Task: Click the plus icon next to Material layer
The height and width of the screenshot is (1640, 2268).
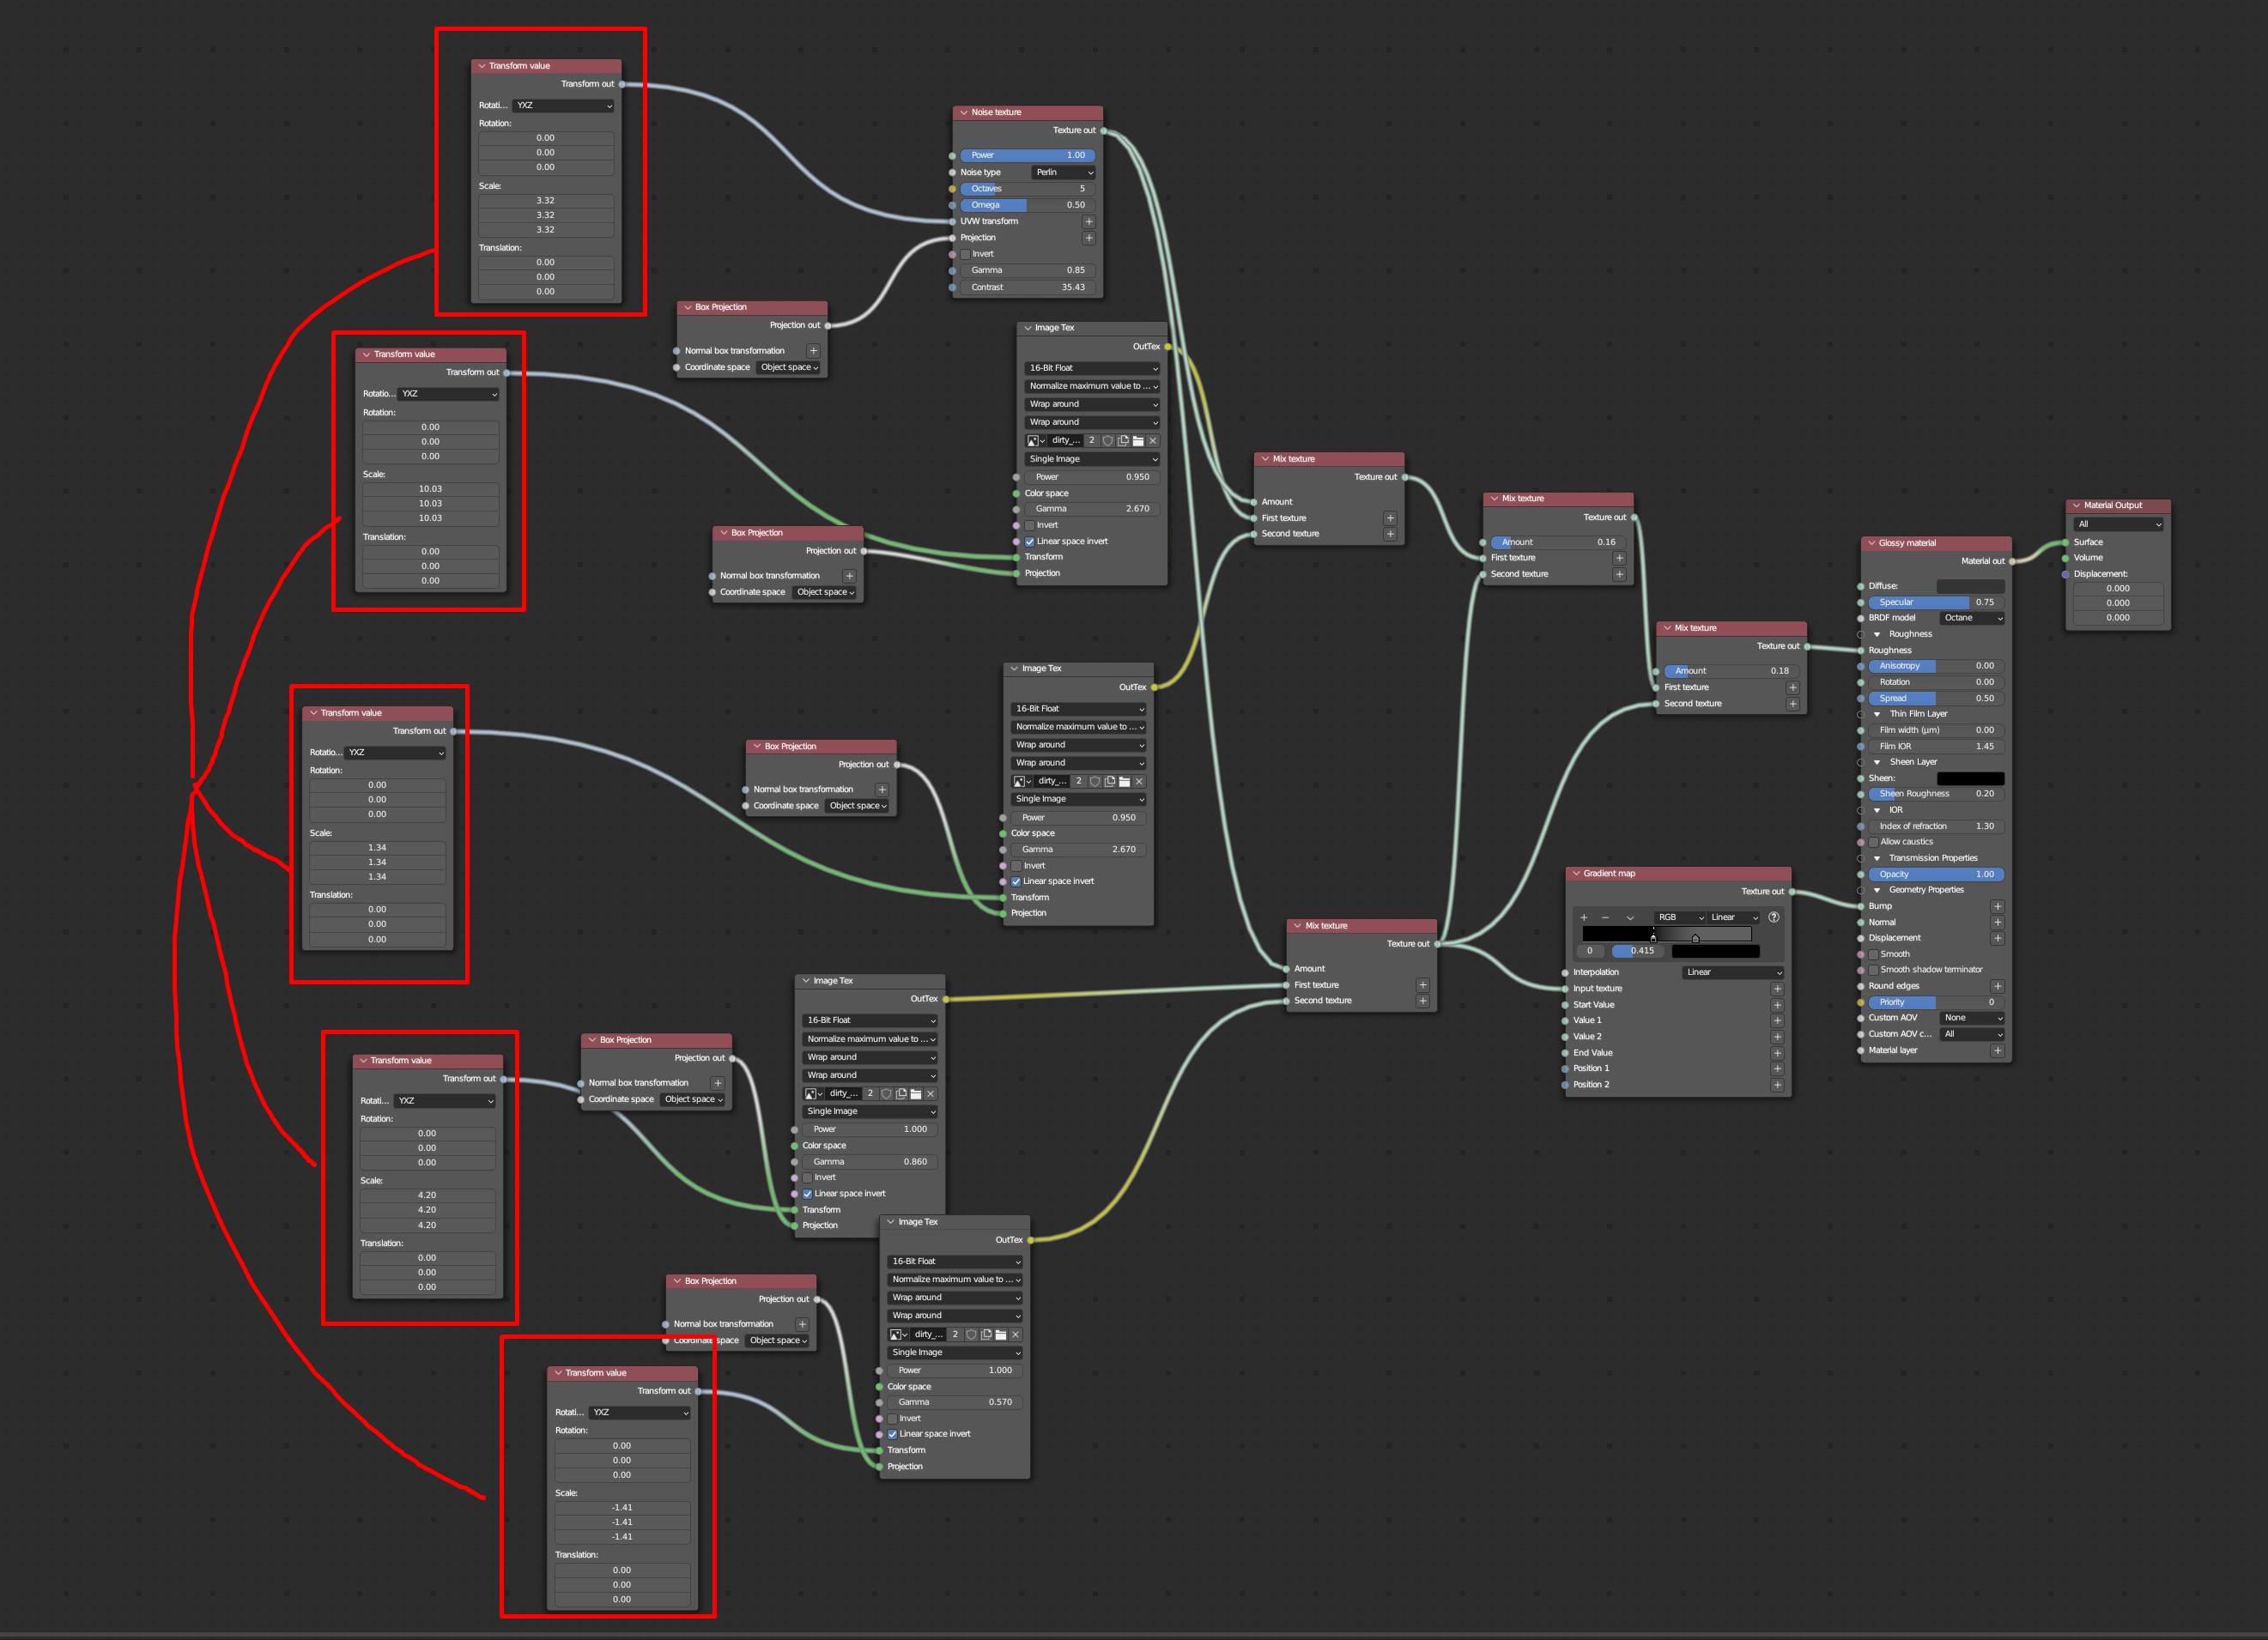Action: click(1997, 1051)
